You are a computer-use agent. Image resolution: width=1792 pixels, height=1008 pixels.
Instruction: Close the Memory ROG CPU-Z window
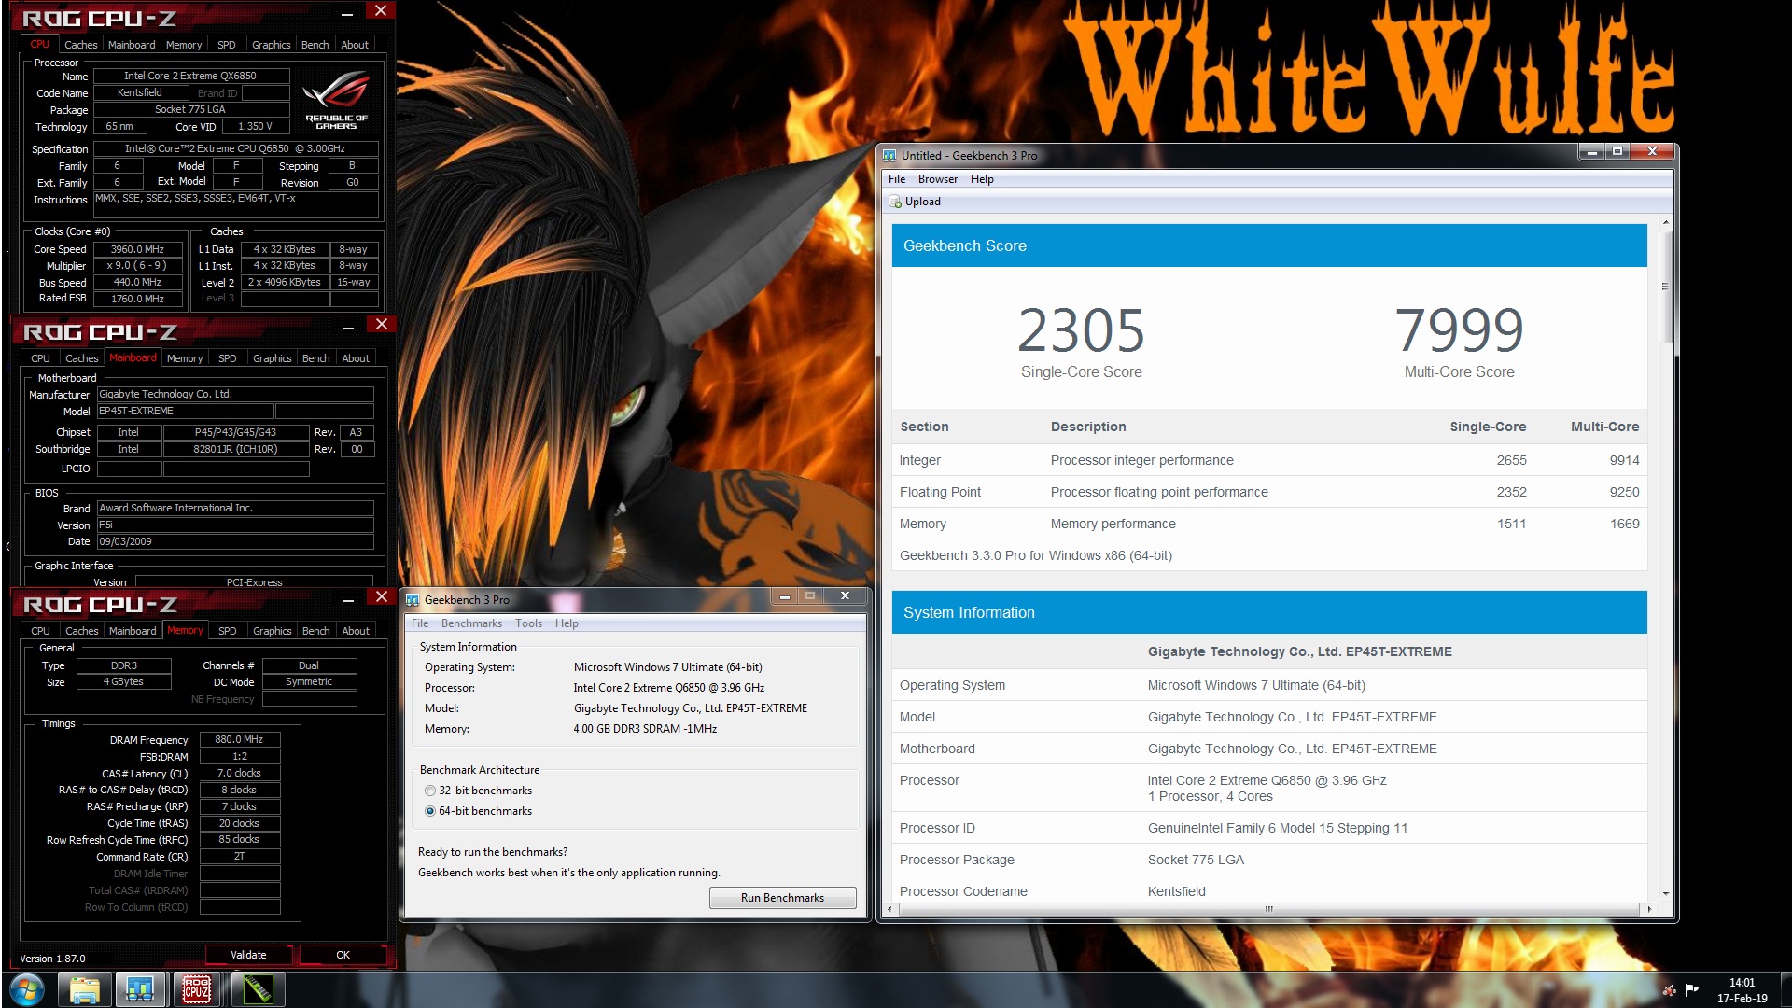pyautogui.click(x=381, y=597)
